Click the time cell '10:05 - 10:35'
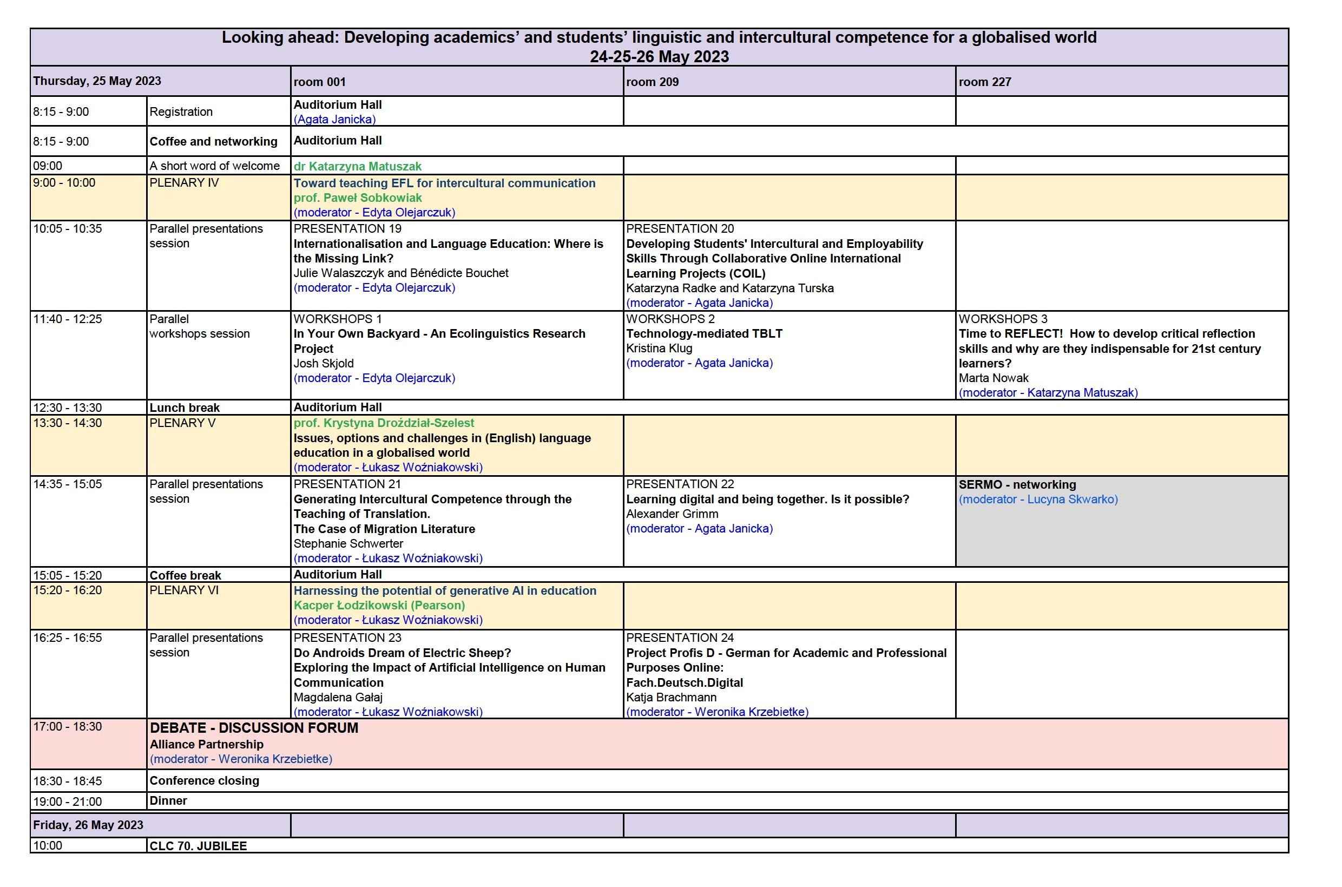This screenshot has height=887, width=1342. 88,265
